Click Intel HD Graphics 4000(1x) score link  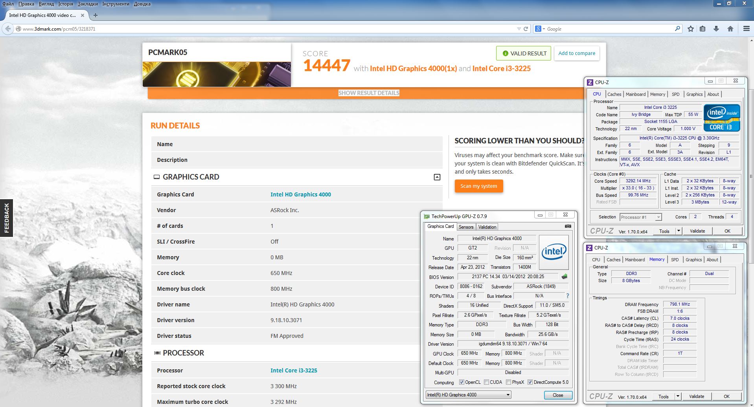(413, 68)
